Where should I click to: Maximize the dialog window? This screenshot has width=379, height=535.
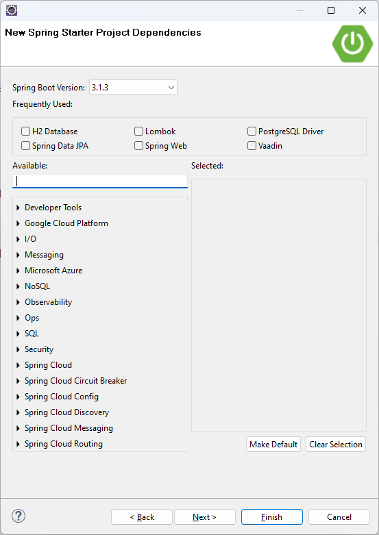coord(331,10)
